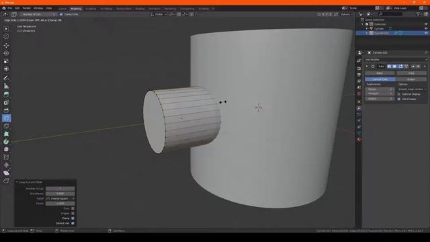Select the Simple subdivision type

pyautogui.click(x=411, y=79)
